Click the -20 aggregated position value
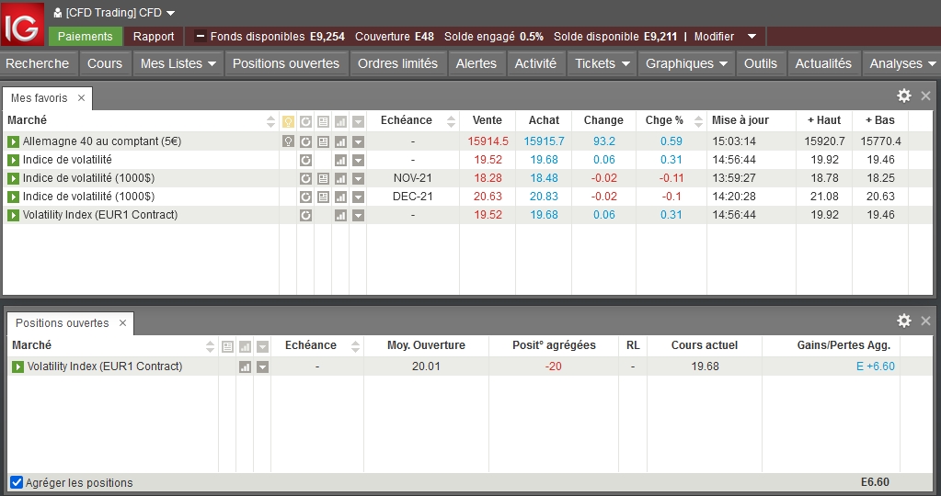The image size is (941, 496). (x=554, y=366)
